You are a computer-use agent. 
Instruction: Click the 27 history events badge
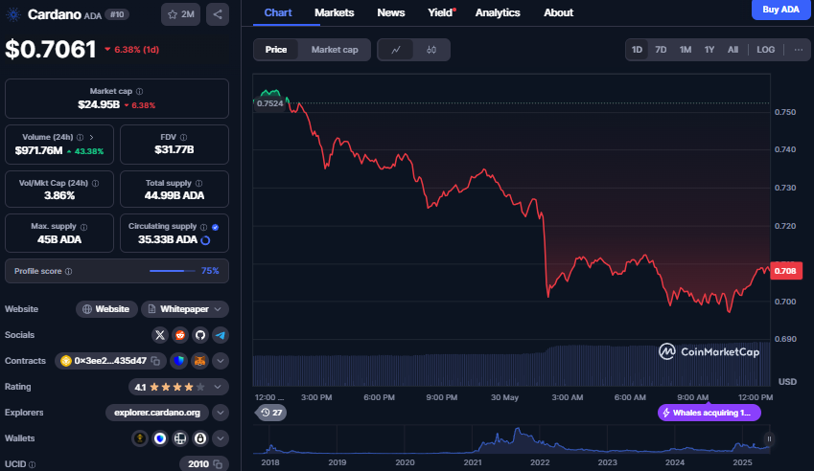click(271, 413)
